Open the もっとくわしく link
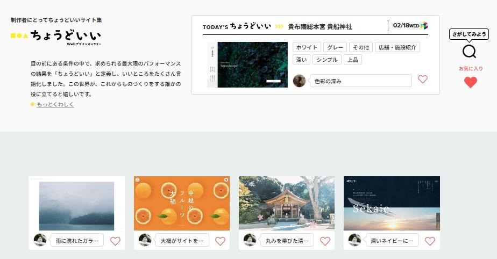 tap(55, 104)
